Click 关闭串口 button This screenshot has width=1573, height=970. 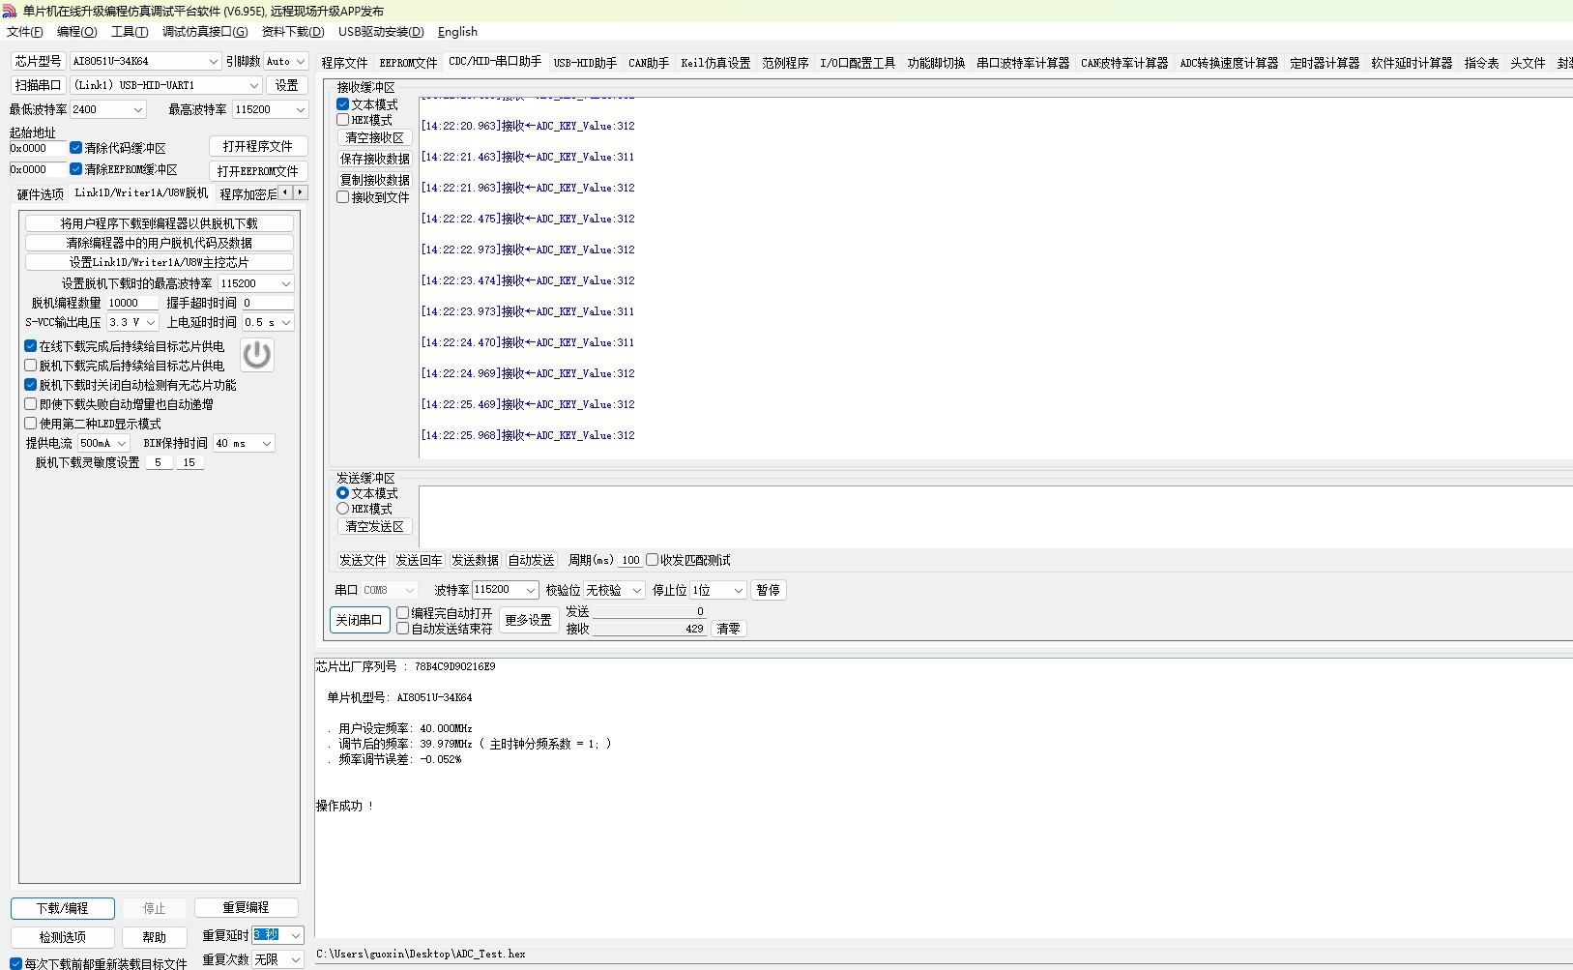click(x=359, y=620)
